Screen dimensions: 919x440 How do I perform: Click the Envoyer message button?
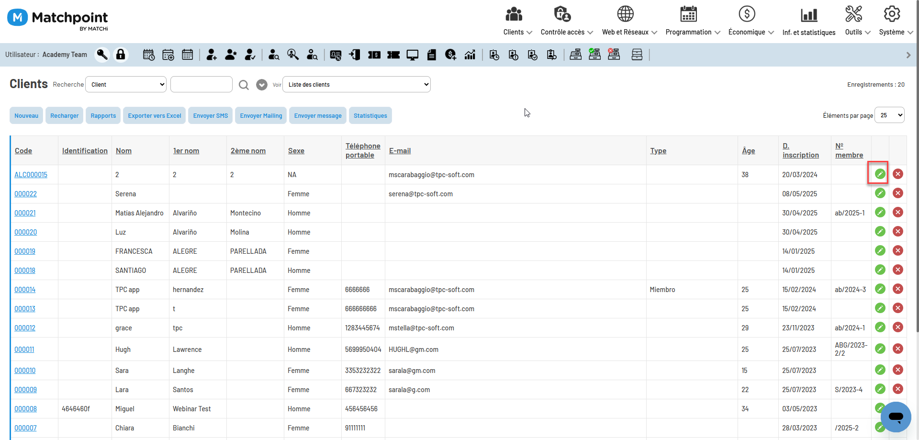click(318, 115)
